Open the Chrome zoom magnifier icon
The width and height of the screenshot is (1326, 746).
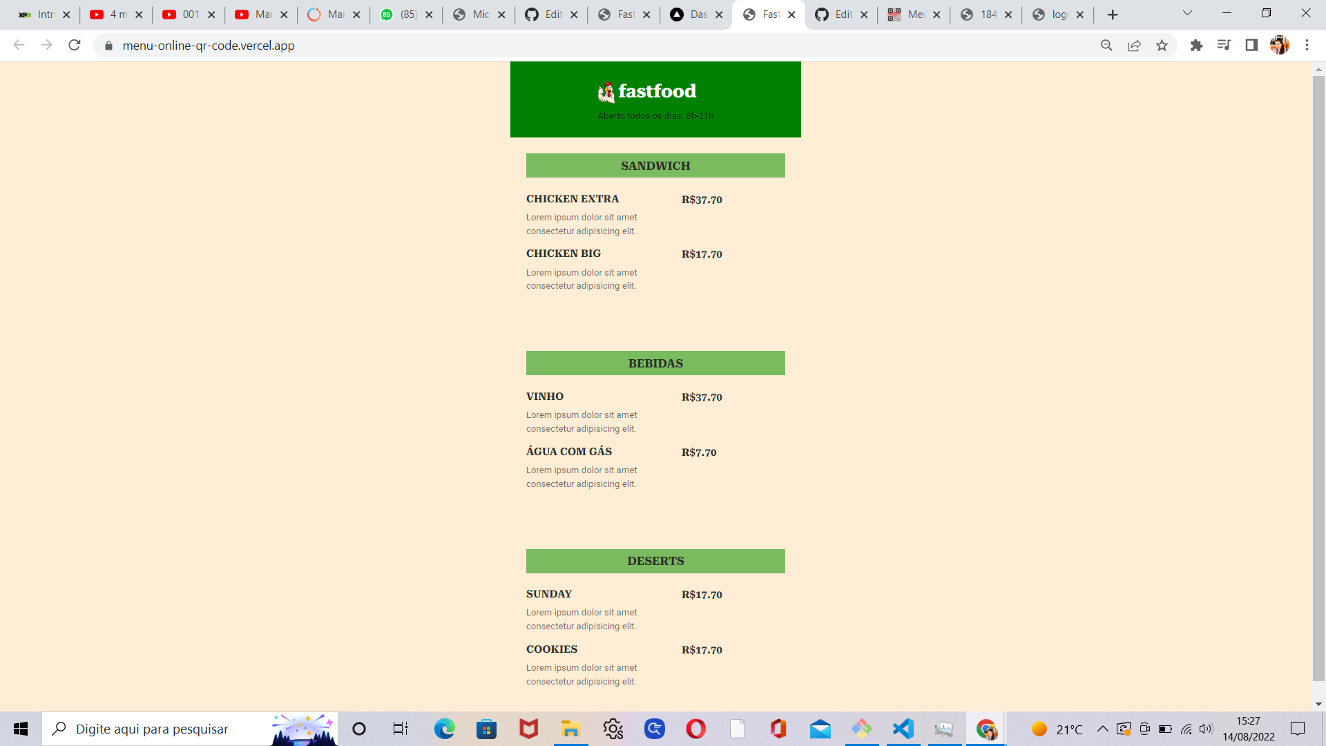click(1106, 46)
